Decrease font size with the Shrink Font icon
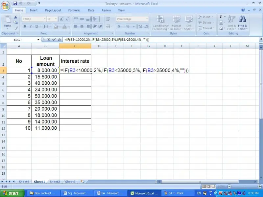 click(67, 19)
